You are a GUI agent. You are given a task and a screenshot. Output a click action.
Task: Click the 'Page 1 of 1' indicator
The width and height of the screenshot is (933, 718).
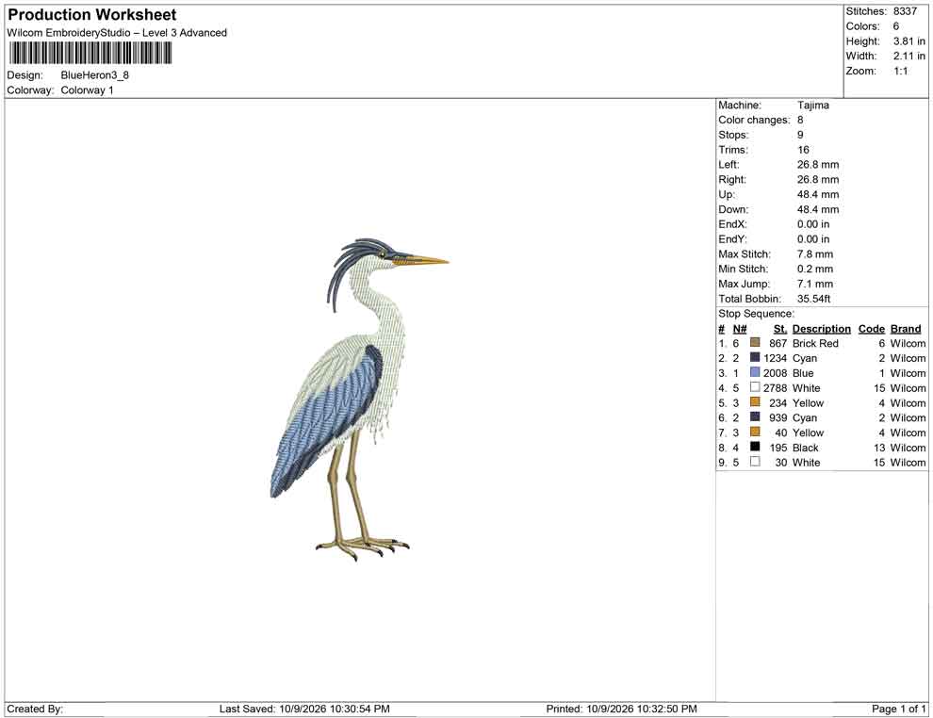pyautogui.click(x=898, y=709)
